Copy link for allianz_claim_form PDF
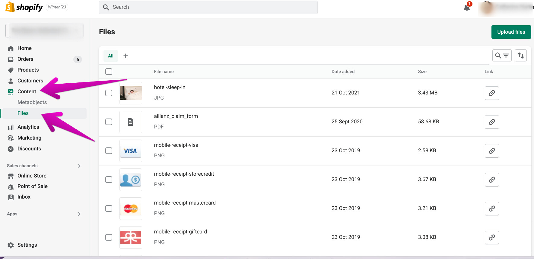Viewport: 534px width, 259px height. click(492, 122)
